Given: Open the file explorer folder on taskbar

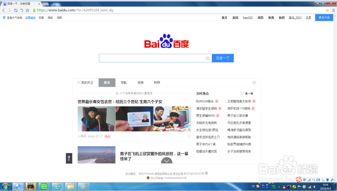Looking at the screenshot, I should pos(70,187).
